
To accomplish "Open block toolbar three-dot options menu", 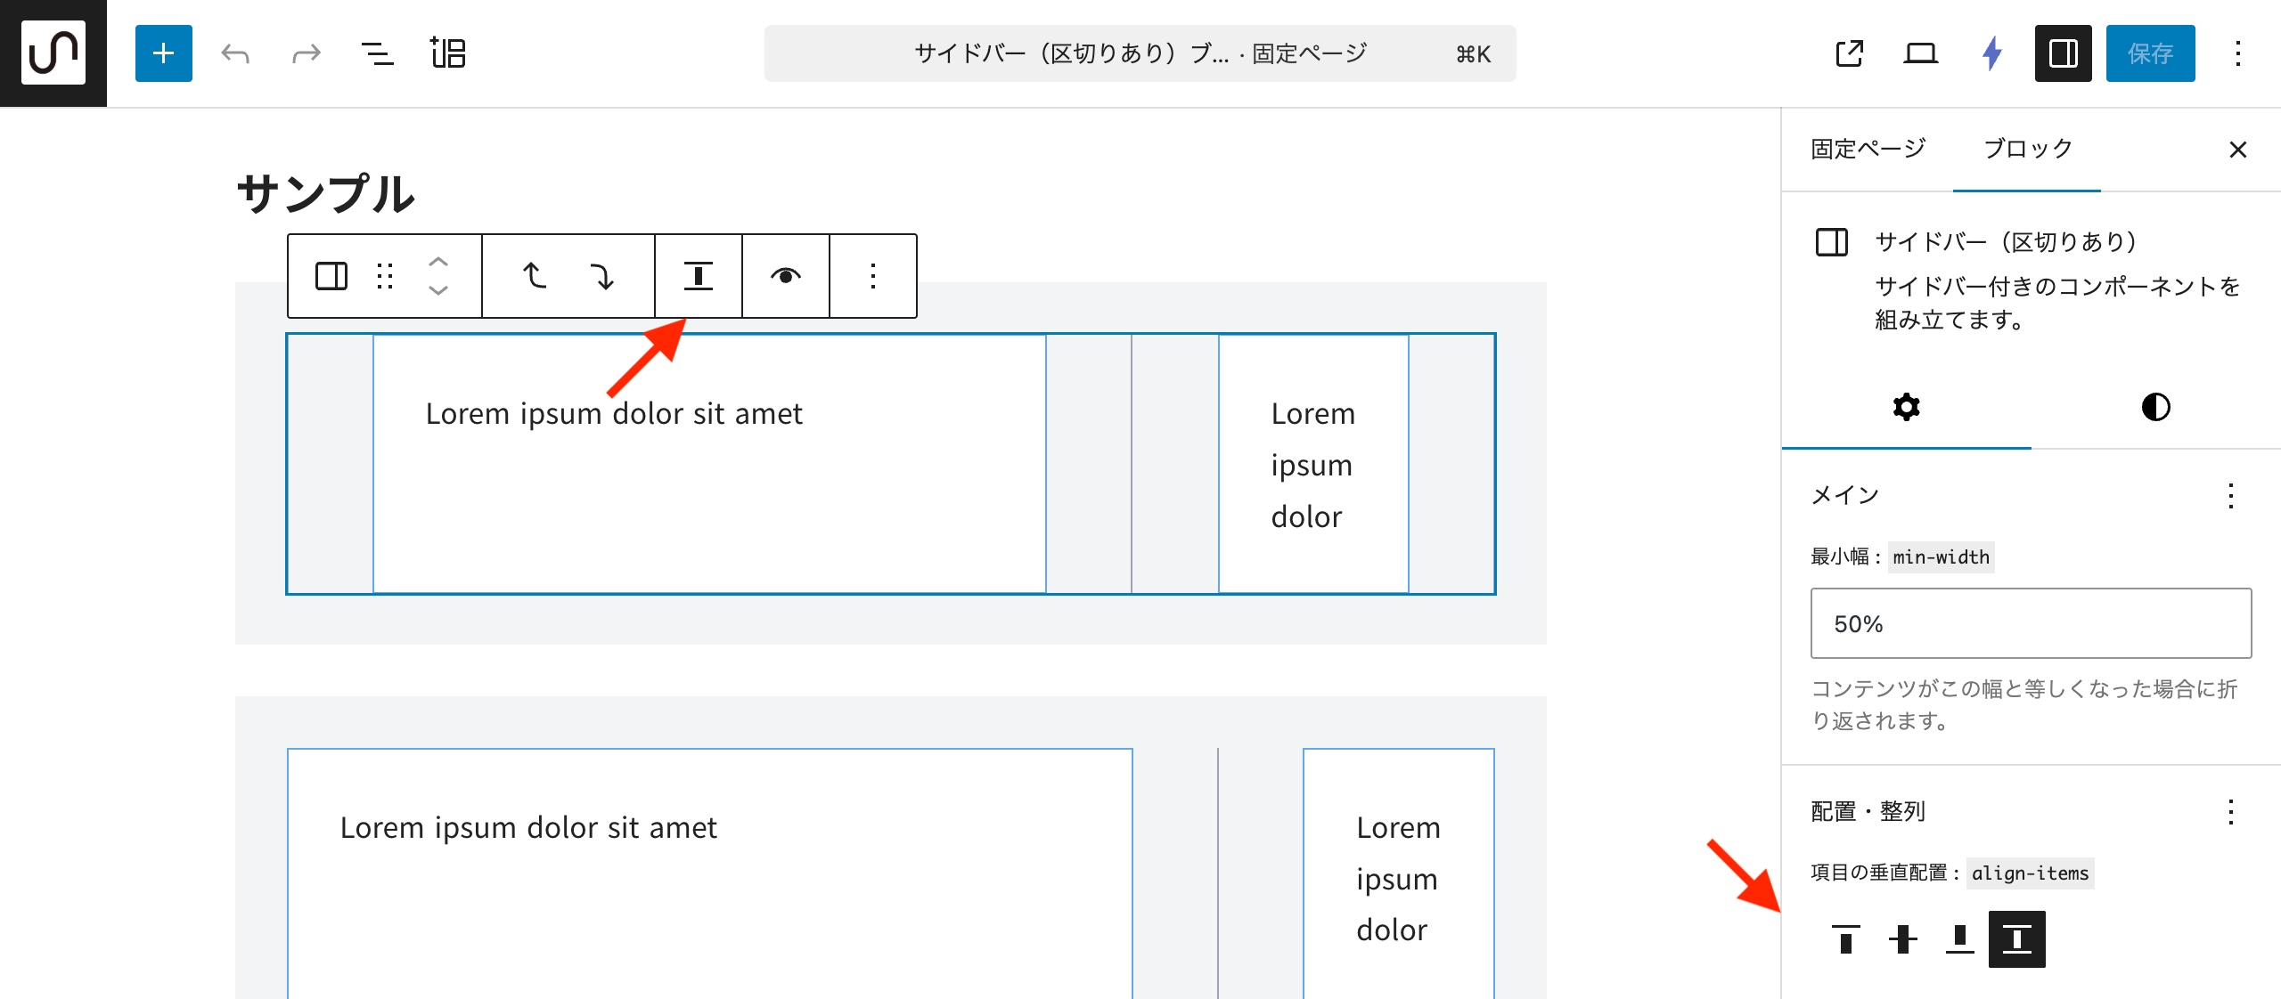I will tap(873, 276).
